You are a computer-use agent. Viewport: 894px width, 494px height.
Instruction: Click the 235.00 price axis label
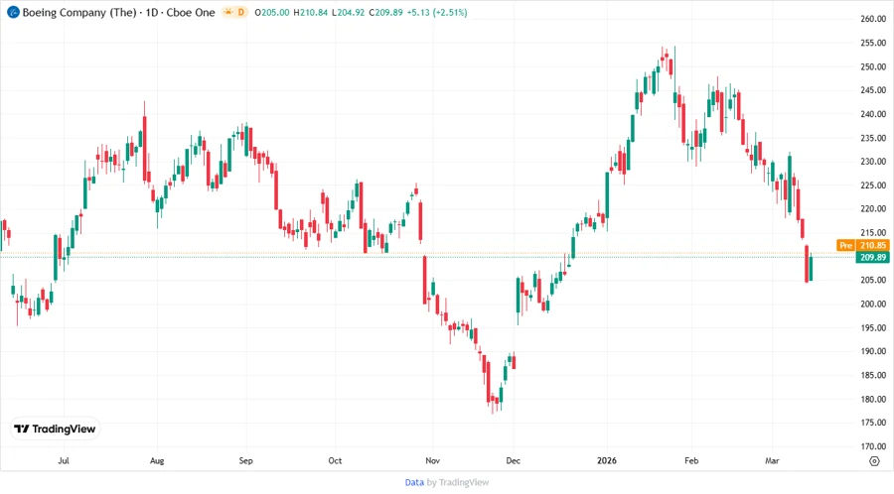(873, 138)
